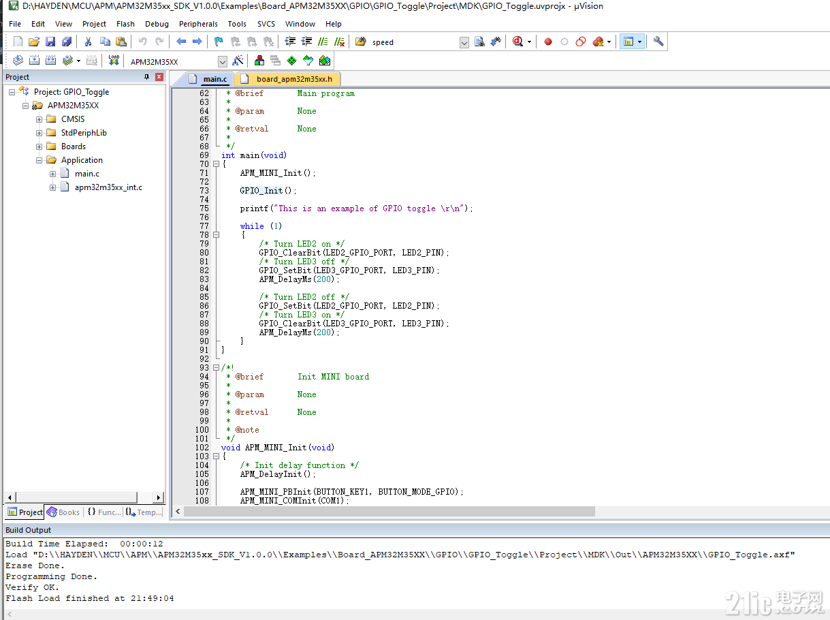Comment selection with green slashes icon
830x620 pixels.
pos(322,42)
